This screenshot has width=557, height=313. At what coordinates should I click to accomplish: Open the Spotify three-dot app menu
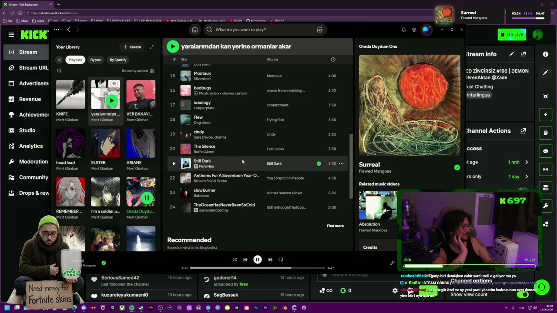57,30
